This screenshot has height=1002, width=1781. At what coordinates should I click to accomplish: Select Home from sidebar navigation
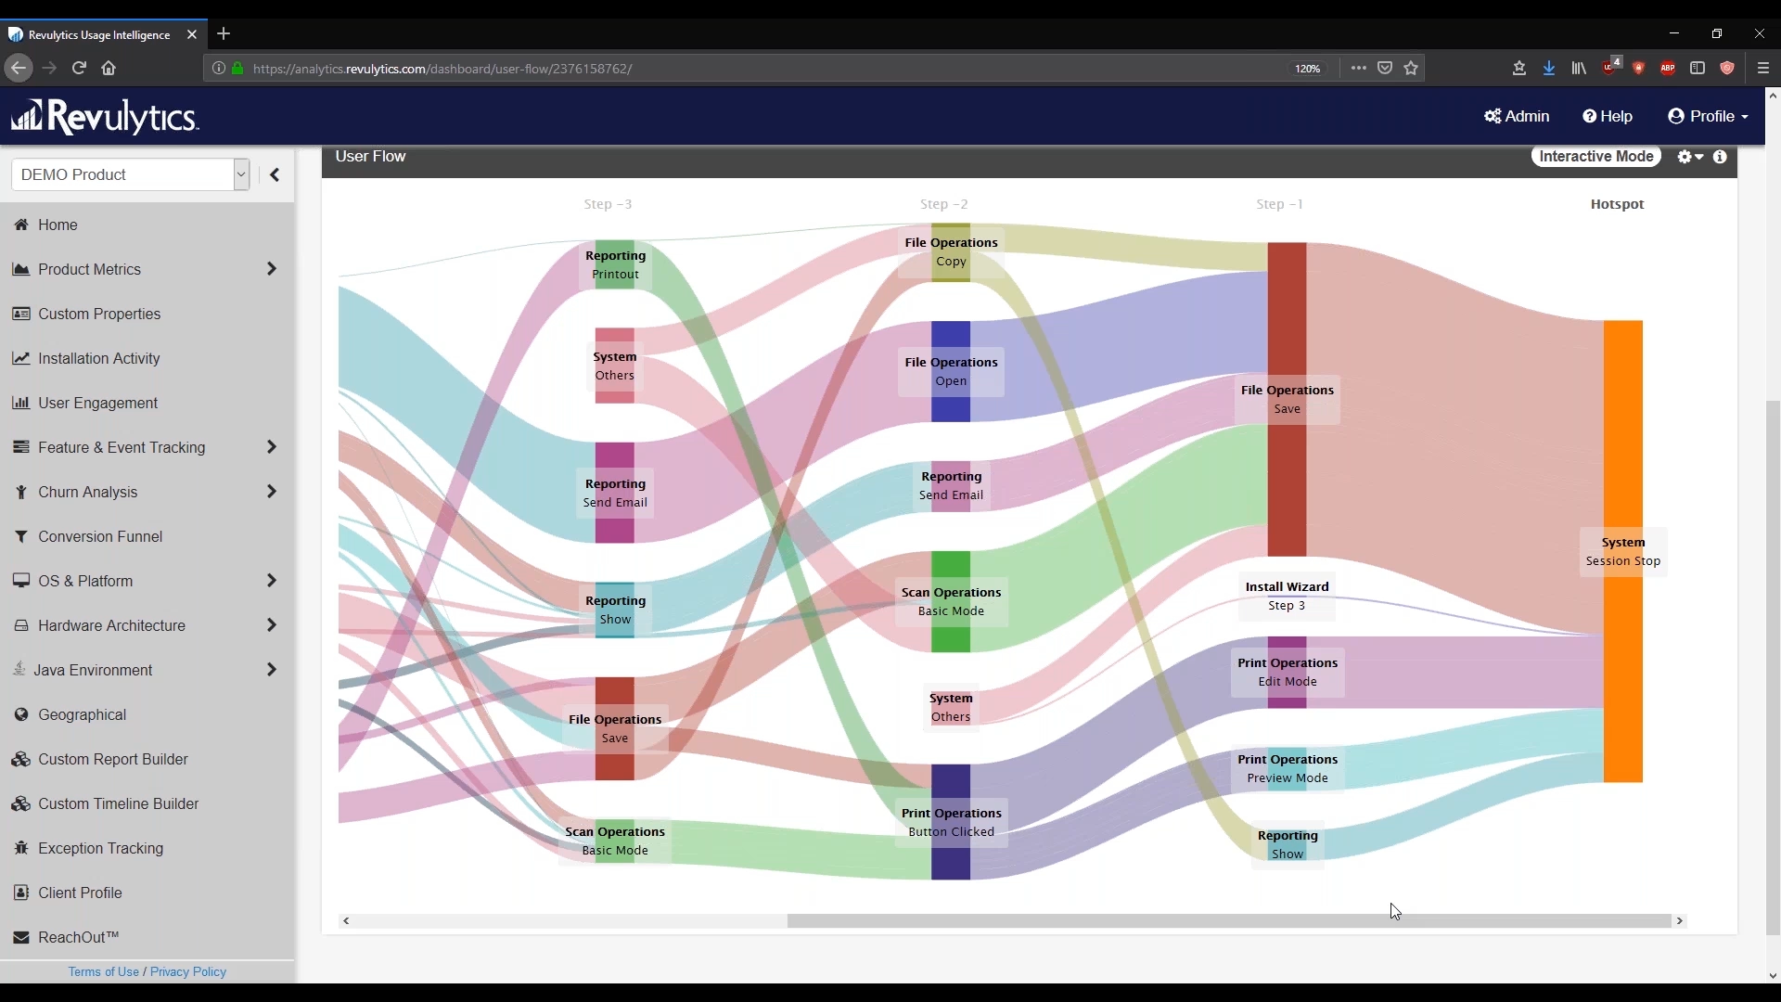(58, 224)
